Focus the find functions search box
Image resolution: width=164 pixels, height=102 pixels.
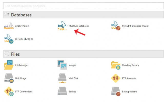[84, 6]
